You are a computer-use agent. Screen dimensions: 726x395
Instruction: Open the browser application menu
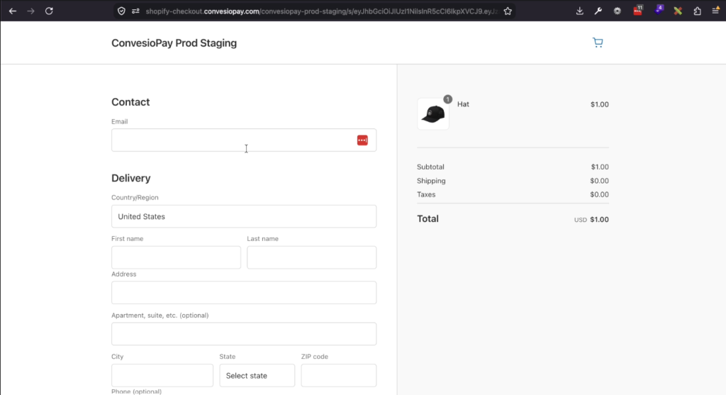(x=716, y=10)
